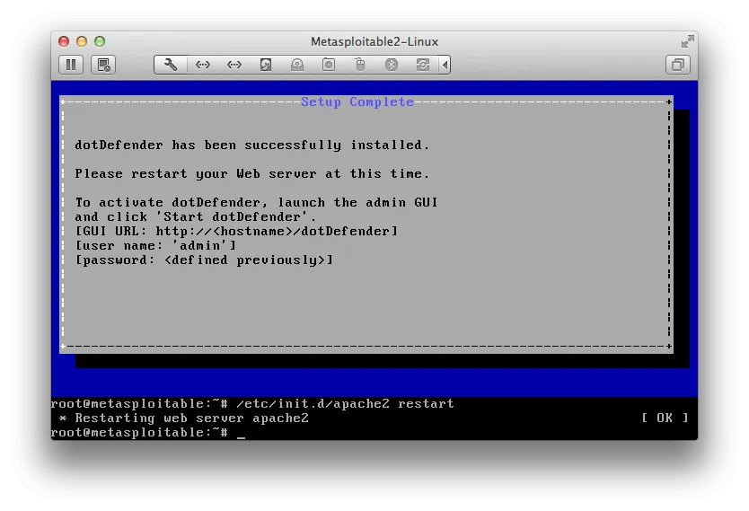Viewport: 749px width, 511px height.
Task: Click the Setup Complete dialog title
Action: point(357,102)
